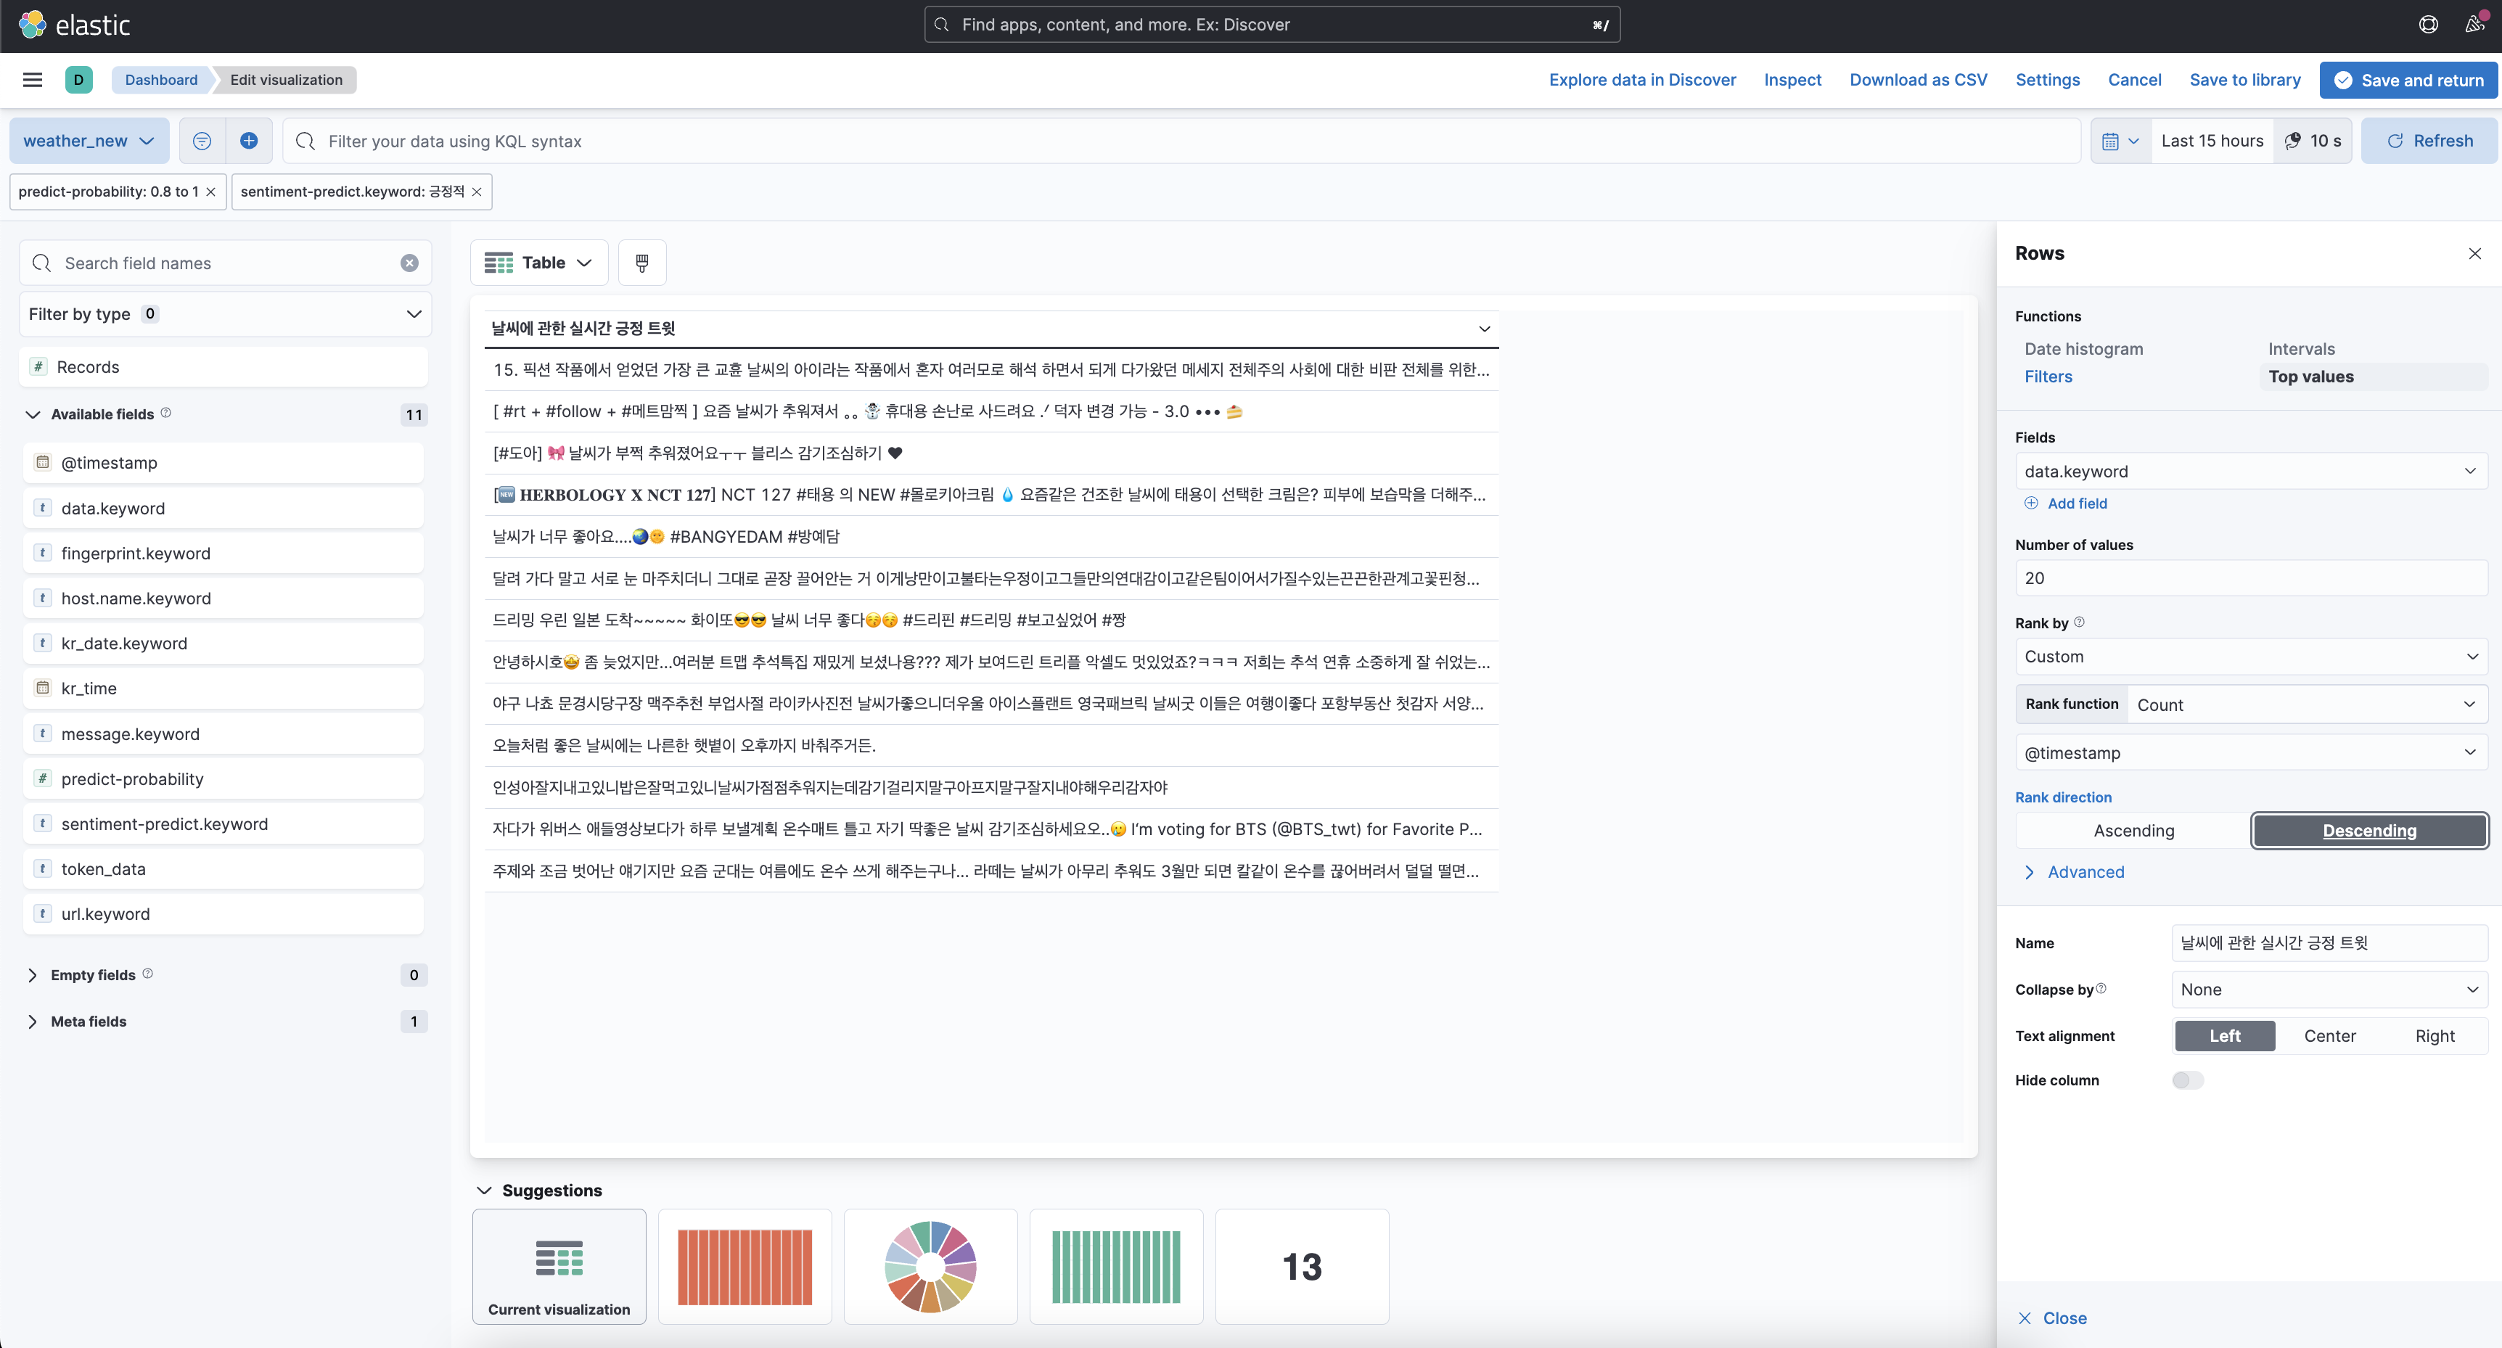Open the newsfeed icon in the header
This screenshot has height=1348, width=2502.
(2474, 24)
